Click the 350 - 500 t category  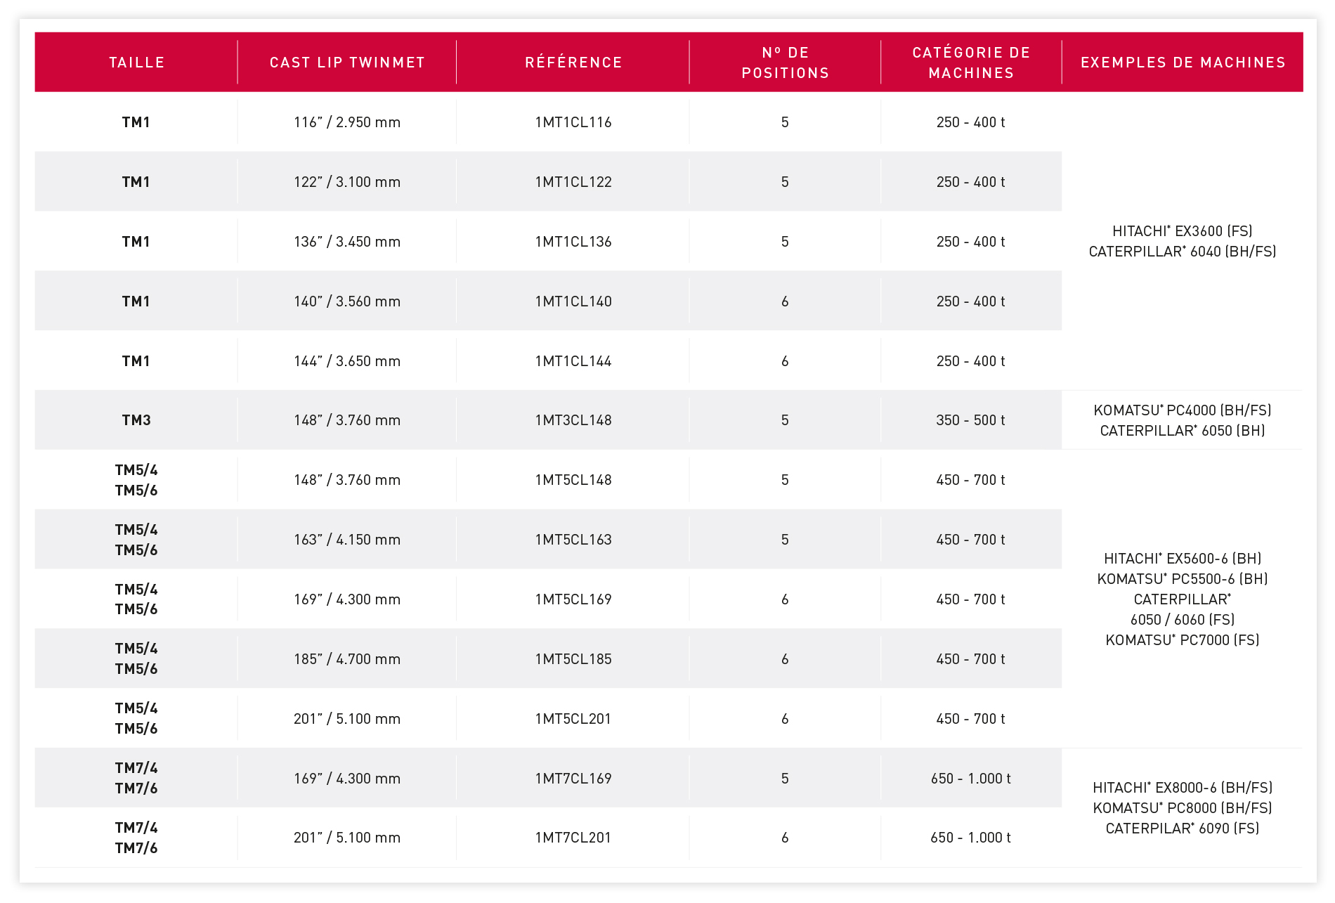click(970, 420)
